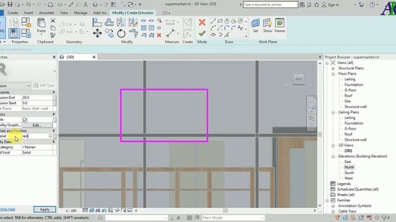Finish edit mode with the green checkmark
The image size is (396, 222).
point(202,33)
